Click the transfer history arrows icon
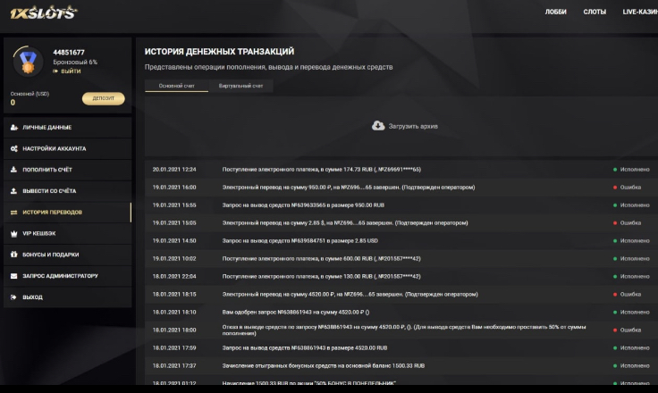658x393 pixels. 13,213
